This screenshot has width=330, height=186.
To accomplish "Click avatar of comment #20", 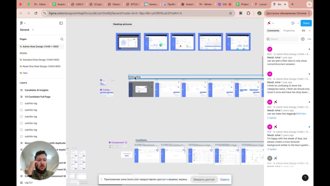I will click(x=270, y=49).
